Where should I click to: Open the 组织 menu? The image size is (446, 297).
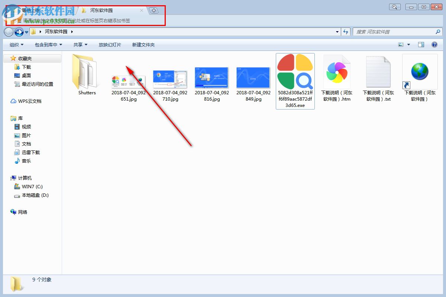pos(16,45)
